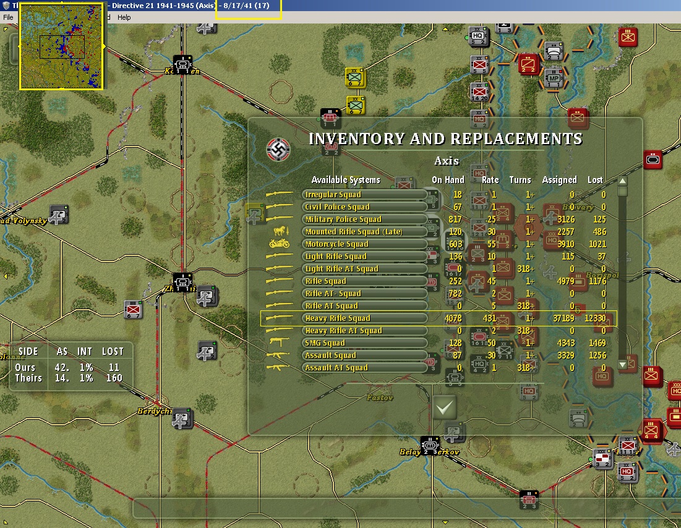Click the horse icon beside Mounted Rifle Squad

click(x=281, y=231)
